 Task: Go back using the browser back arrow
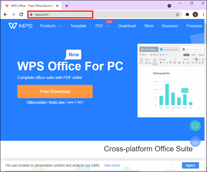click(x=5, y=14)
